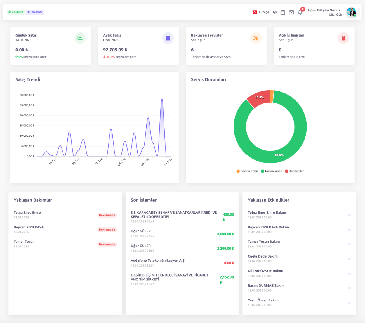365x323 pixels.
Task: Click the 0% up arrow indicator
Action: 19,57
